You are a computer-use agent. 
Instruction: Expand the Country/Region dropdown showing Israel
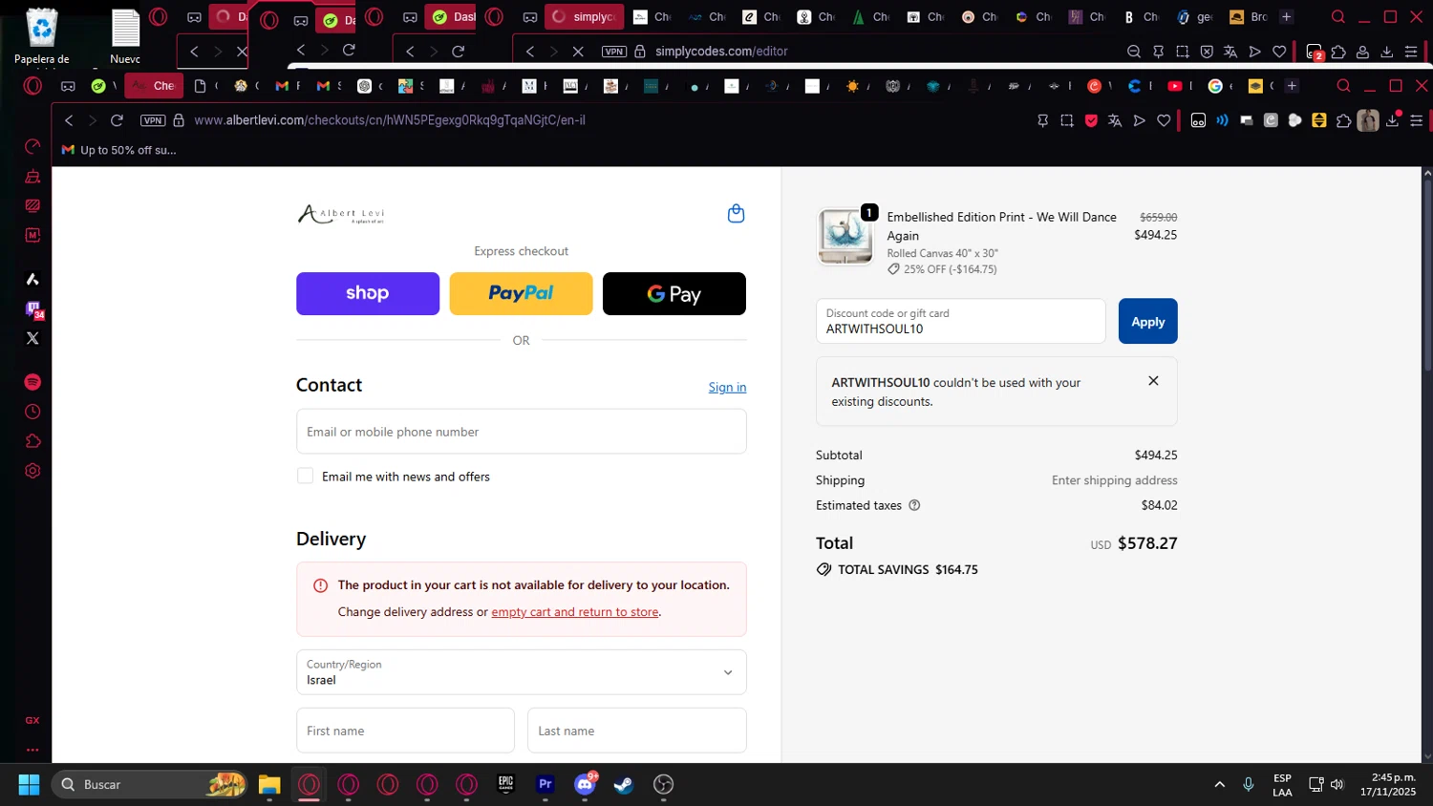coord(522,672)
